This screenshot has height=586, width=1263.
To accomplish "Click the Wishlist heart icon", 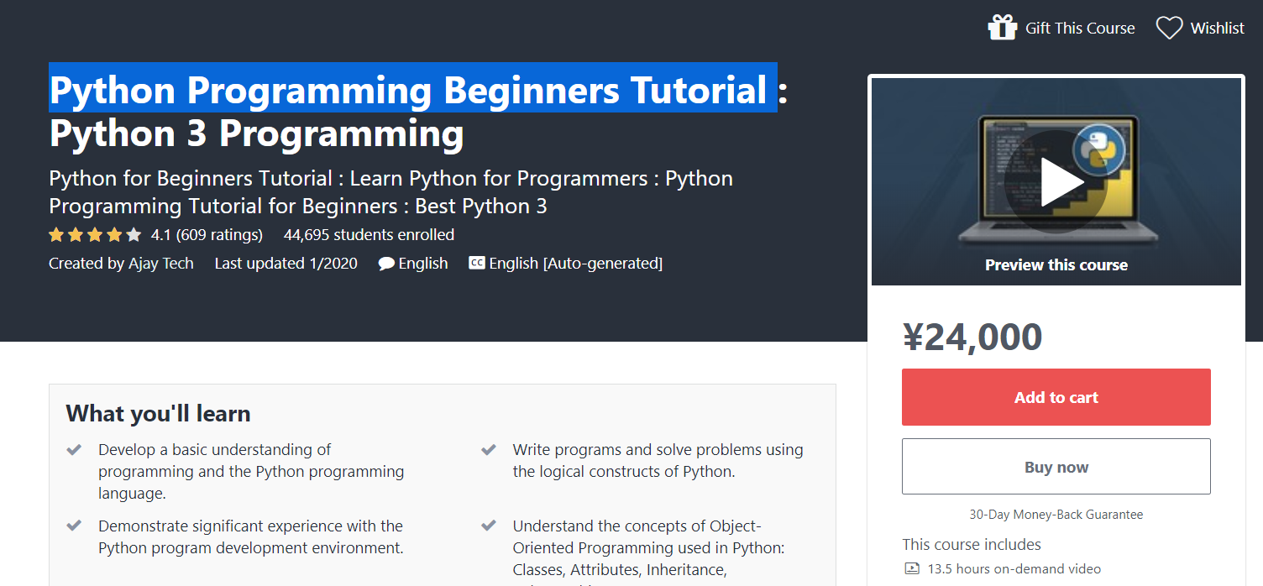I will [x=1169, y=28].
